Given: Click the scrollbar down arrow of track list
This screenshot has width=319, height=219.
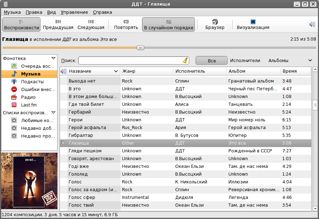Looking at the screenshot, I should (x=315, y=208).
